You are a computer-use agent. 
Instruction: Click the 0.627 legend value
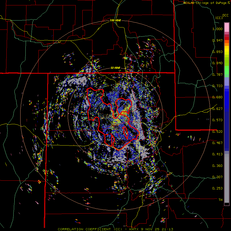coord(217,109)
